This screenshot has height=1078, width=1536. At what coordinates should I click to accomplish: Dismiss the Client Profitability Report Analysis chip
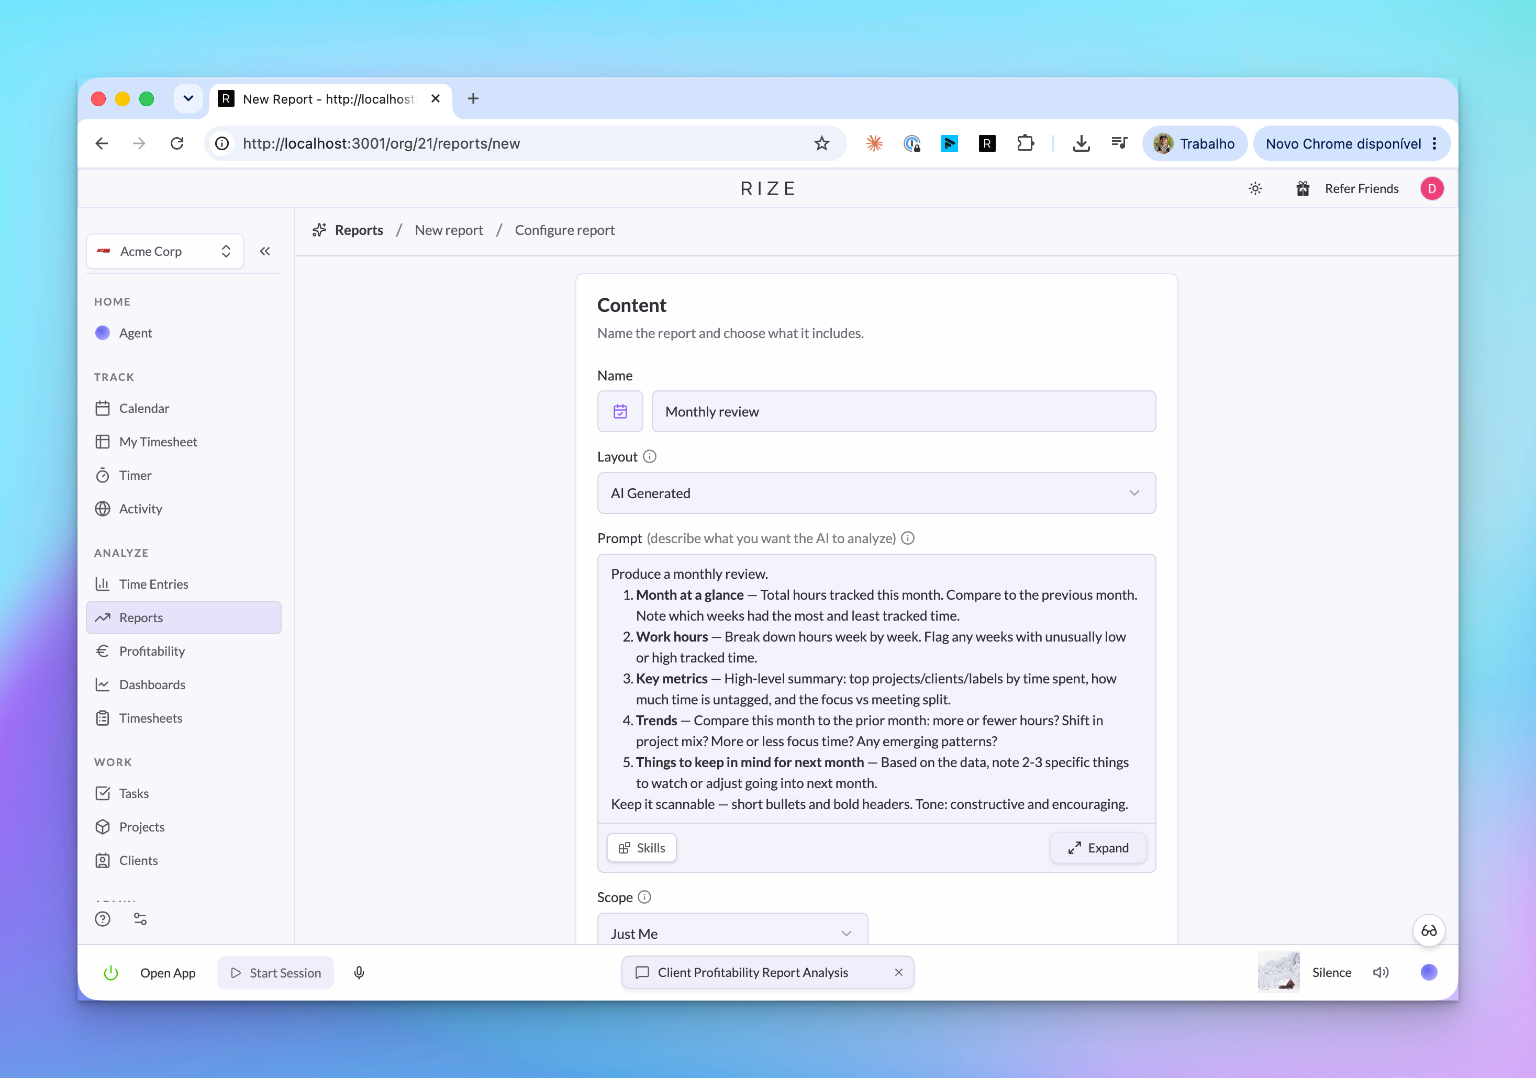(898, 972)
